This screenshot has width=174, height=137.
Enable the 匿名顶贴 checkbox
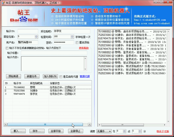[x=77, y=42]
